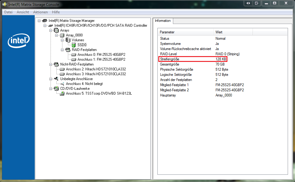Click the Volumes node icon
The image size is (295, 182).
click(68, 40)
